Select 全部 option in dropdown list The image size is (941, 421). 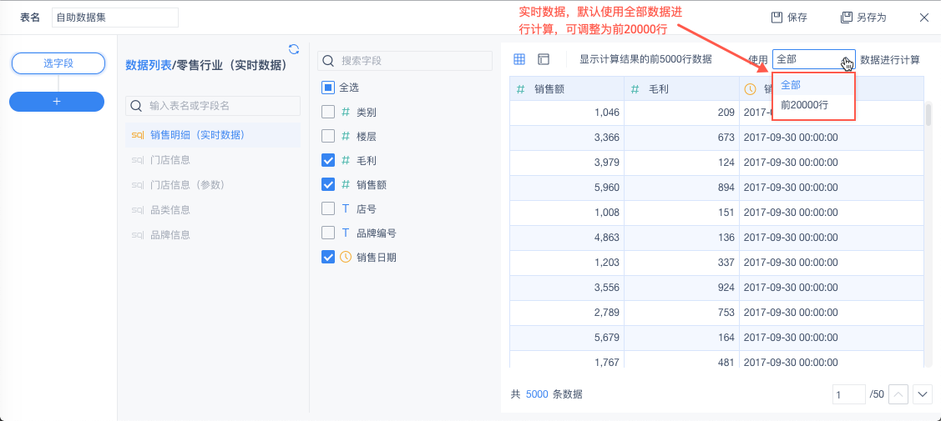click(x=791, y=84)
